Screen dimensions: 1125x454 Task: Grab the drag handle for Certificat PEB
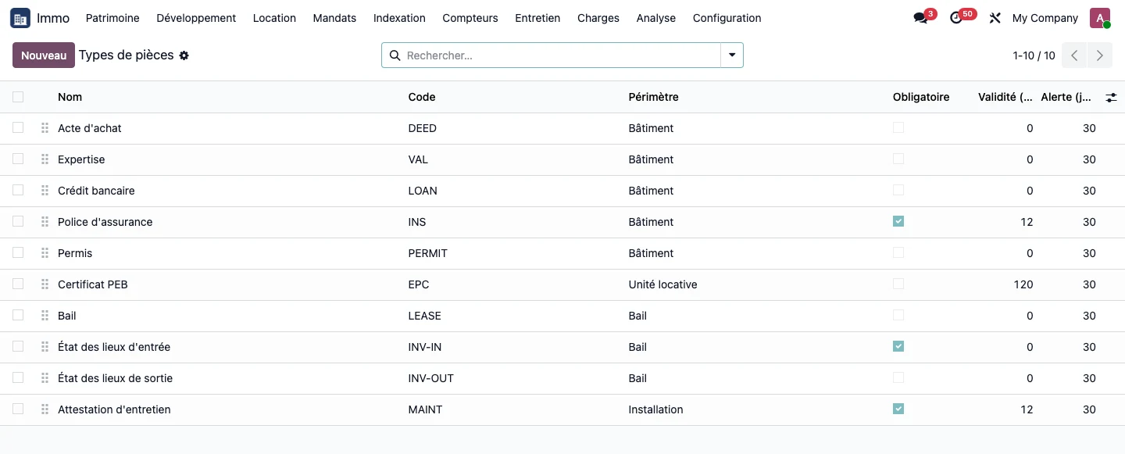[x=45, y=284]
